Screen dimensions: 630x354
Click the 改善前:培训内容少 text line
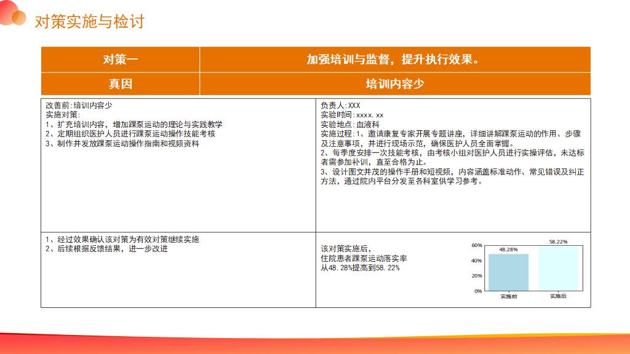[x=79, y=105]
